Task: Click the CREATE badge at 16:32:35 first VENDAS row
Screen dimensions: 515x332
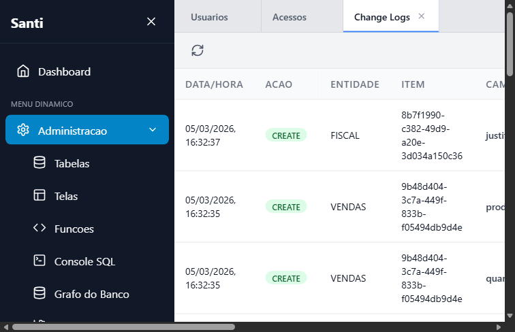Action: point(286,207)
